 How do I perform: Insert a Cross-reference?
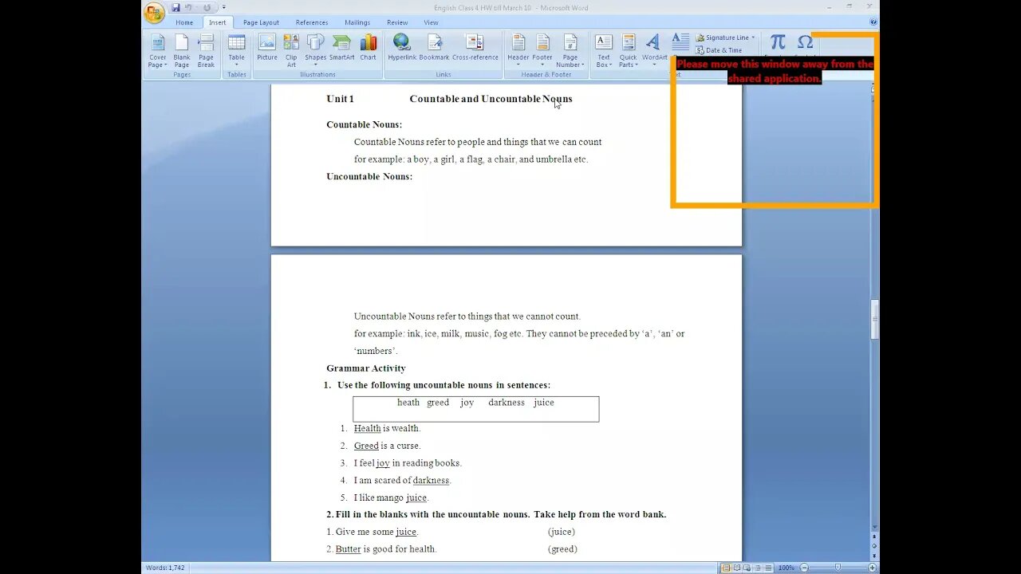[475, 48]
